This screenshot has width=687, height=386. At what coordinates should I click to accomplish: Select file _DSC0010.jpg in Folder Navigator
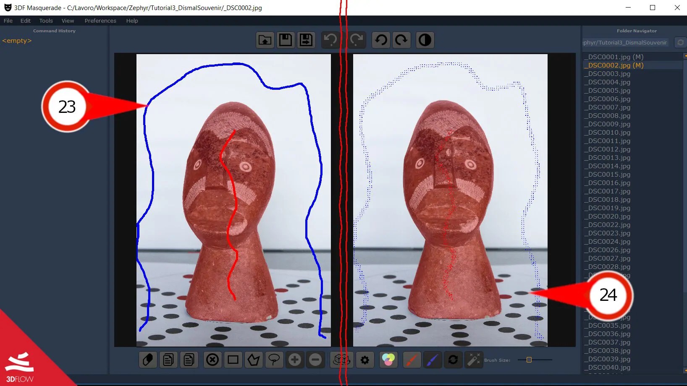point(607,133)
